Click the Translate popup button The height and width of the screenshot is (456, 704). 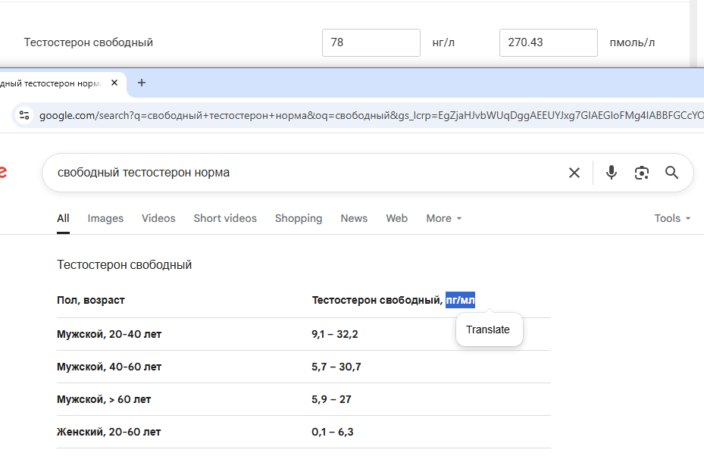pyautogui.click(x=489, y=330)
